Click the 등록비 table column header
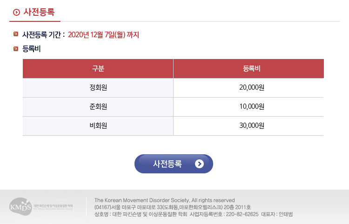 [x=248, y=69]
